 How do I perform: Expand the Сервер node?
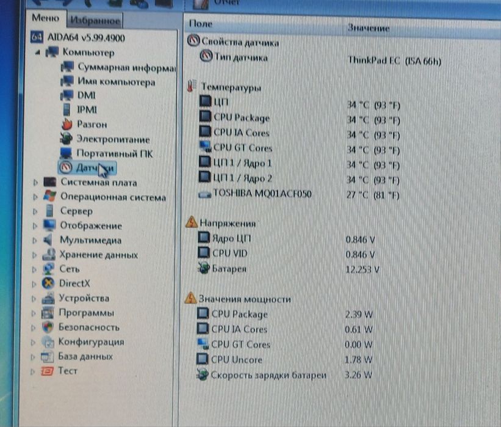(35, 211)
